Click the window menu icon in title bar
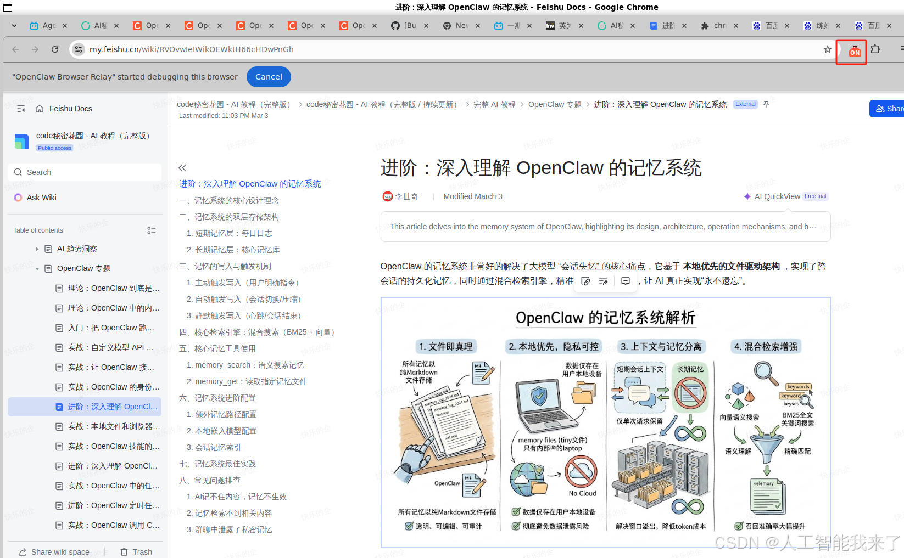The height and width of the screenshot is (558, 904). pyautogui.click(x=8, y=7)
